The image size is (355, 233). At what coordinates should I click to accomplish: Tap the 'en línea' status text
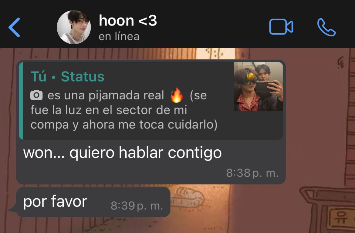pos(119,37)
